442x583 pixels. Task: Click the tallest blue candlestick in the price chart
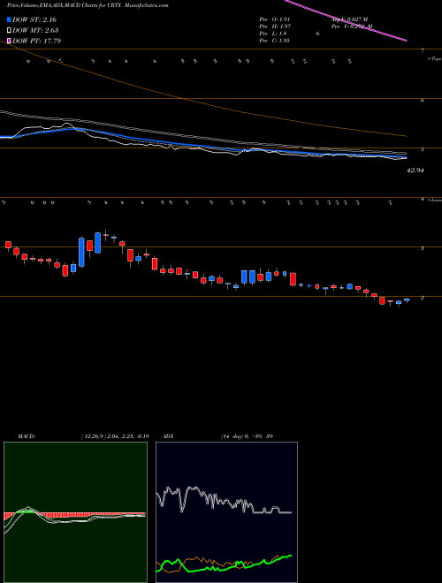81,252
